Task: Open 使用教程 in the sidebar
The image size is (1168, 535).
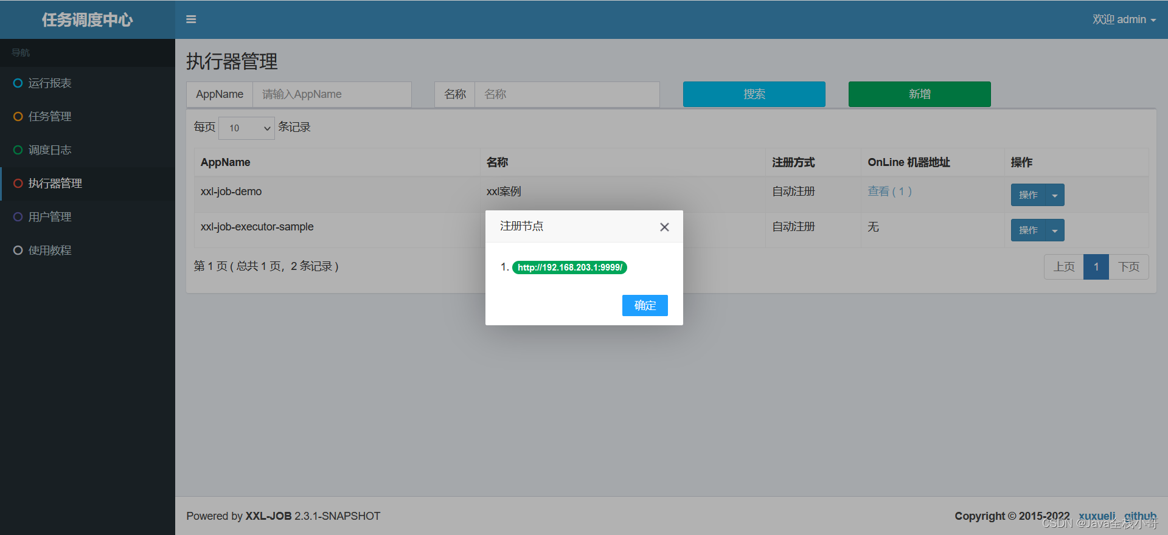Action: click(88, 250)
